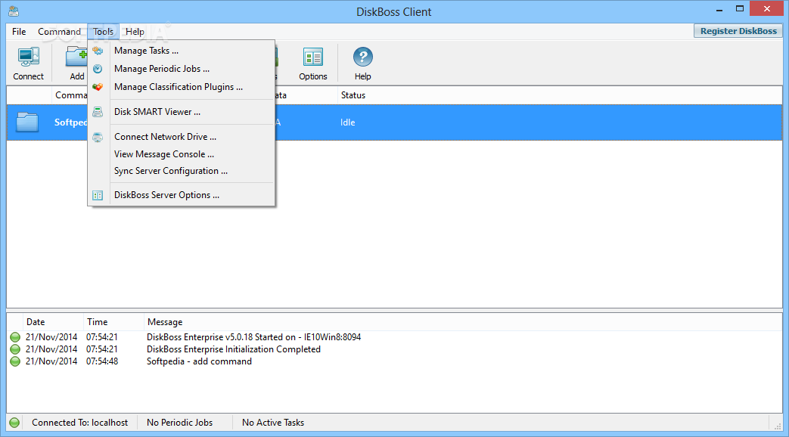789x437 pixels.
Task: Choose View Message Console
Action: click(182, 154)
